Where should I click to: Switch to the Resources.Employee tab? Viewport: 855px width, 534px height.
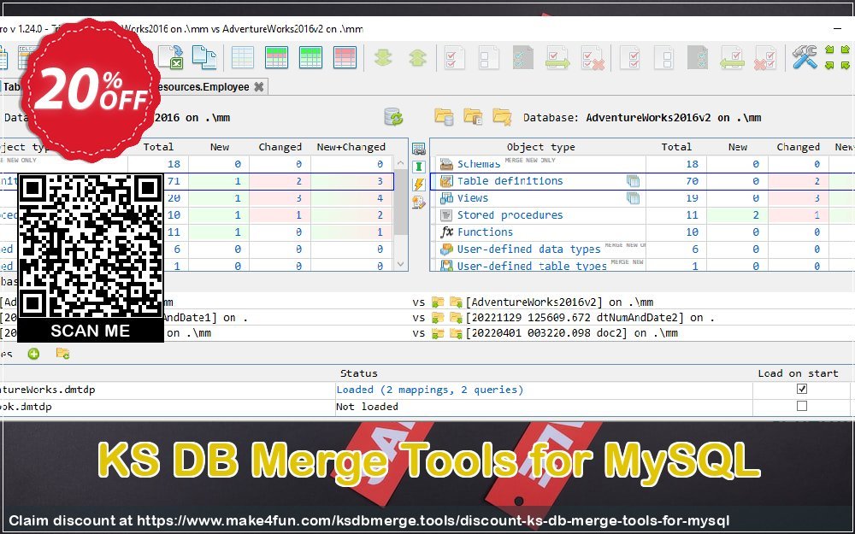pos(202,86)
